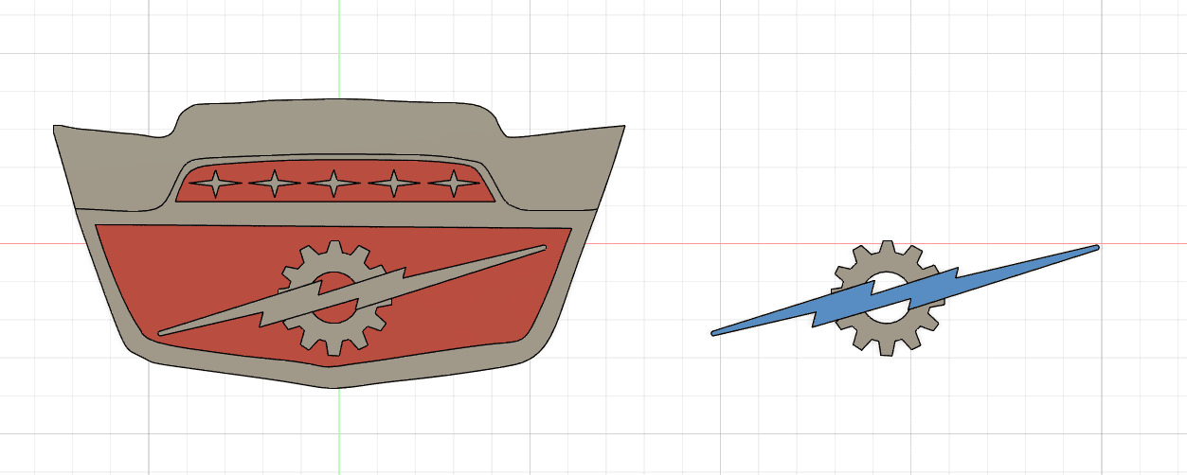Select the rightmost star on the badge
The height and width of the screenshot is (475, 1187).
(x=453, y=184)
